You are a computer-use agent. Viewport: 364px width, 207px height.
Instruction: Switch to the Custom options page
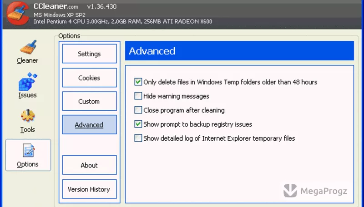point(89,101)
